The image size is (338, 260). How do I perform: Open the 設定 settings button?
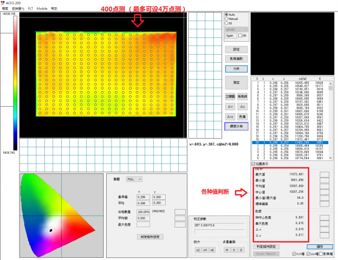coord(236,49)
